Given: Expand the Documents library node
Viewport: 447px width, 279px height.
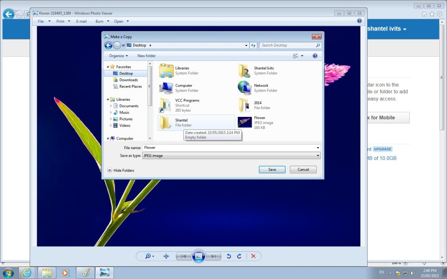Looking at the screenshot, I should point(111,106).
